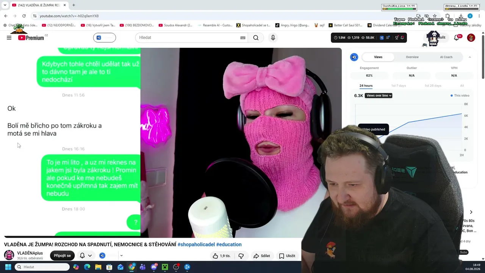The height and width of the screenshot is (273, 485).
Task: Like the video with thumbs up
Action: pos(222,256)
